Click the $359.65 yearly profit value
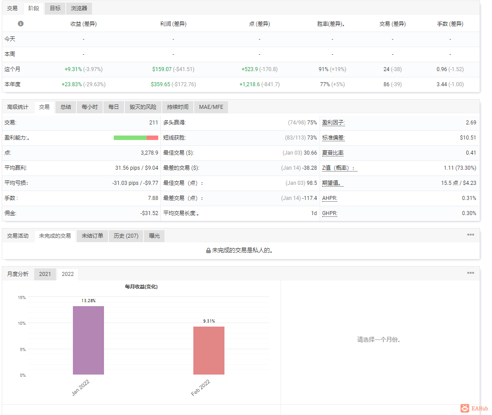The width and height of the screenshot is (492, 415). coord(160,84)
